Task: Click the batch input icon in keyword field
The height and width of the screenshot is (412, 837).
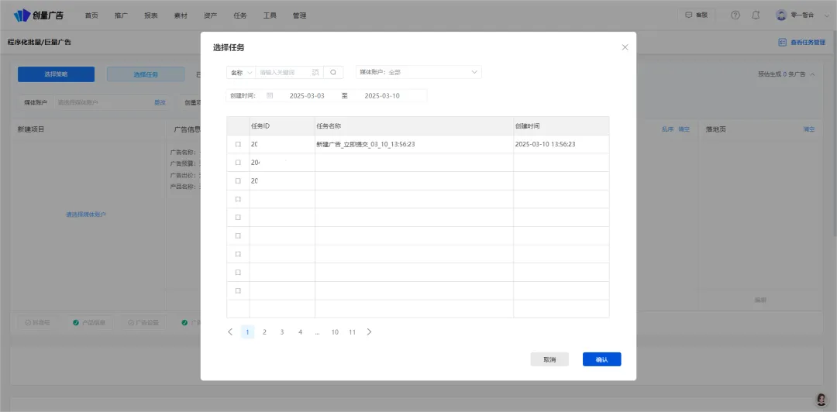Action: (x=315, y=72)
